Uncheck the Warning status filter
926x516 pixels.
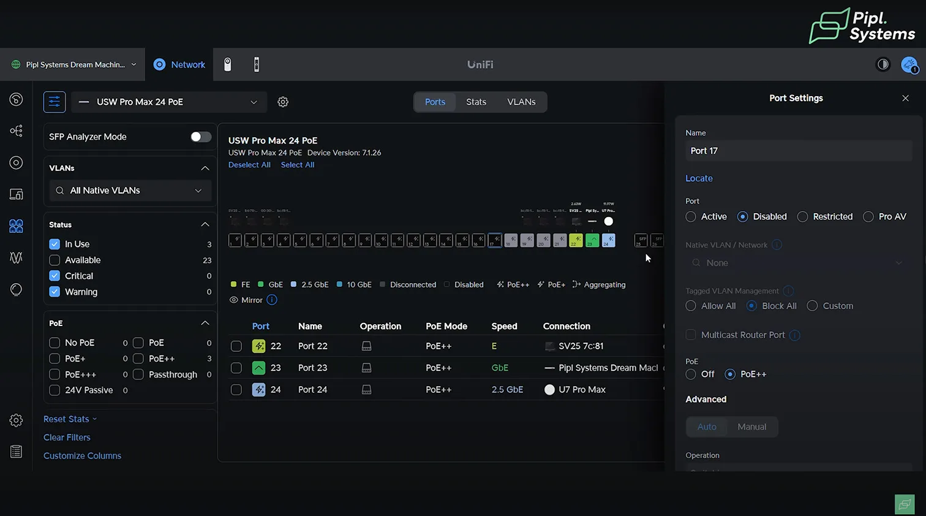tap(55, 292)
